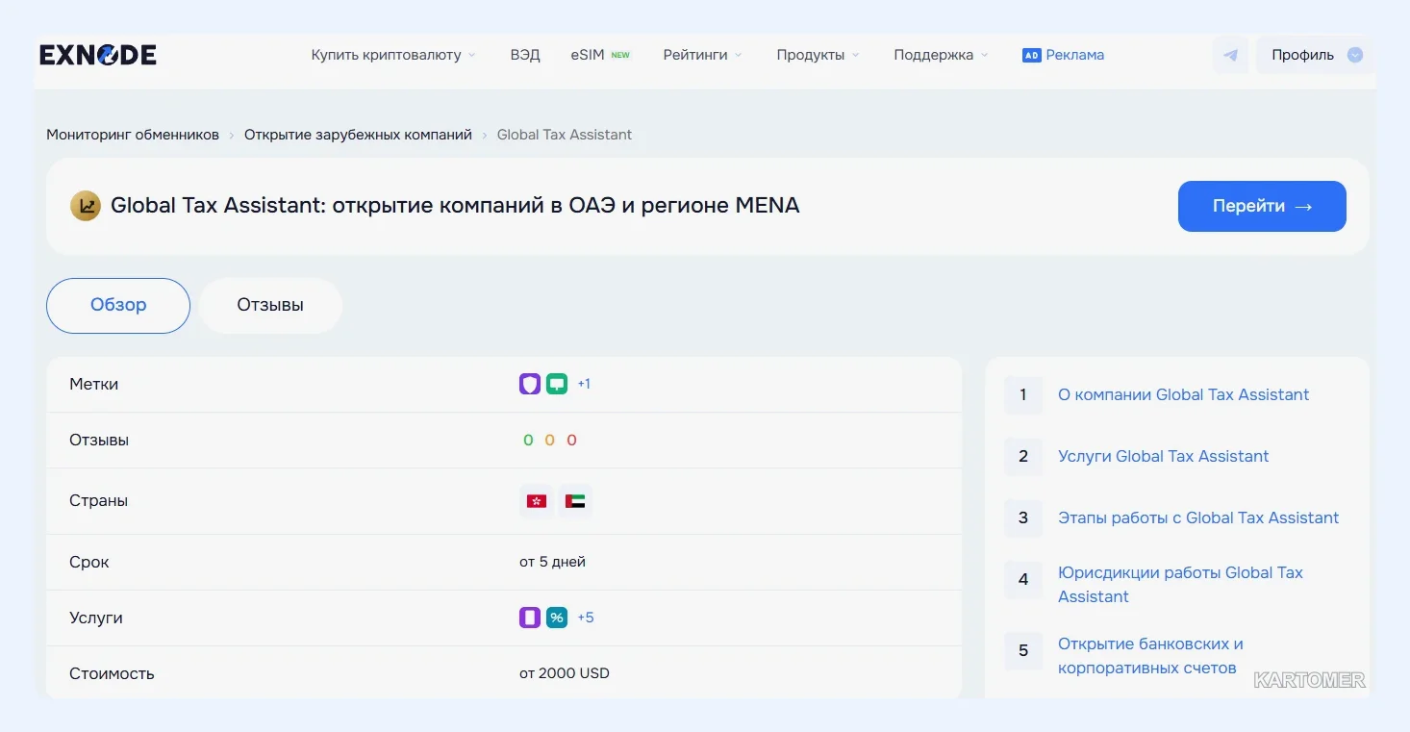1410x732 pixels.
Task: Click the blue Перейти button
Action: click(x=1262, y=206)
